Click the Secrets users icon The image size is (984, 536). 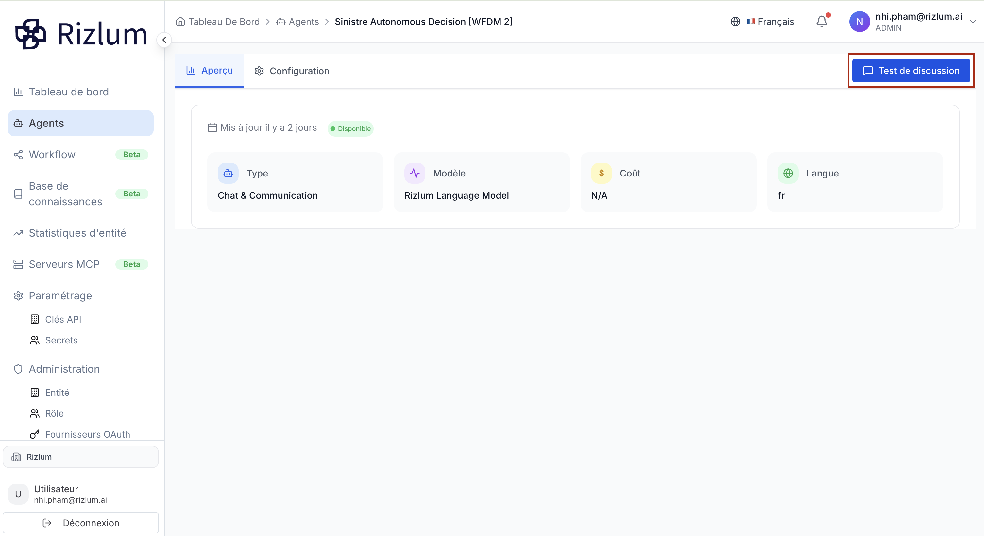(35, 340)
